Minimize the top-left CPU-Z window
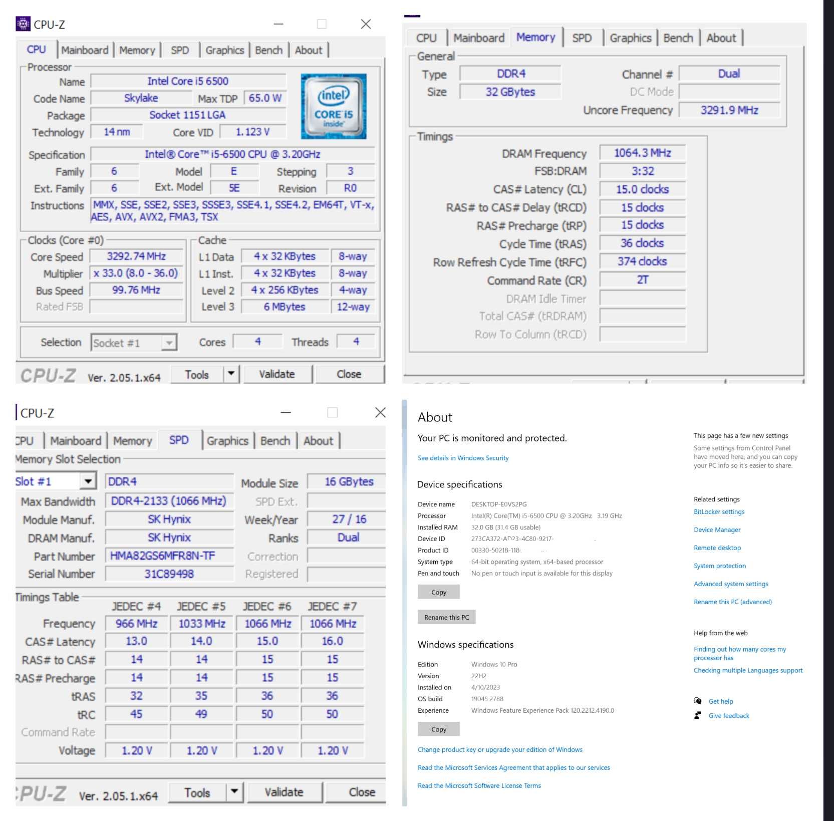This screenshot has width=834, height=821. click(279, 24)
